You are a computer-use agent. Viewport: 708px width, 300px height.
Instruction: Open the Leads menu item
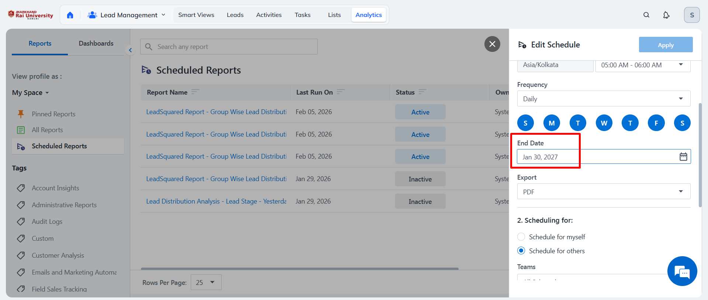235,15
